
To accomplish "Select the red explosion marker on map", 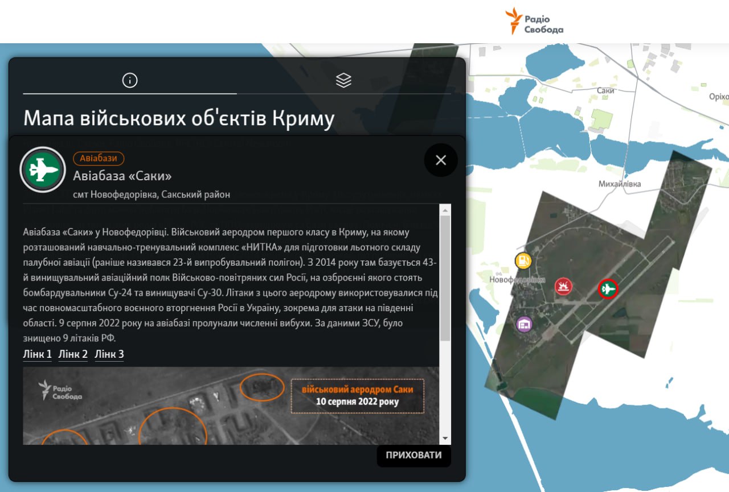I will coord(563,286).
